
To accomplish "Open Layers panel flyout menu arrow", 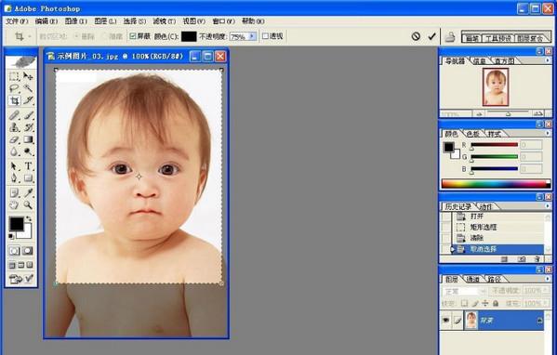I will click(x=548, y=279).
